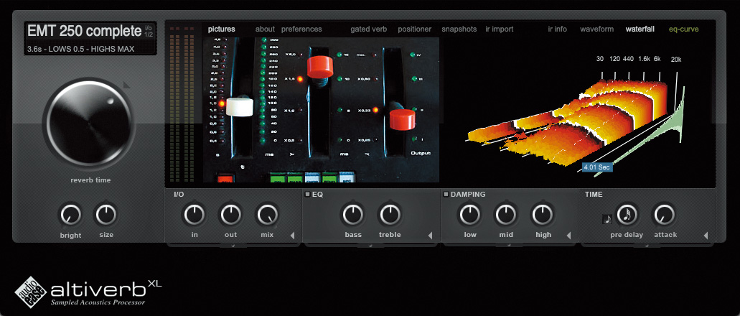Expand the DAMPING section arrow
Viewport: 740px width, 316px height.
pos(568,236)
